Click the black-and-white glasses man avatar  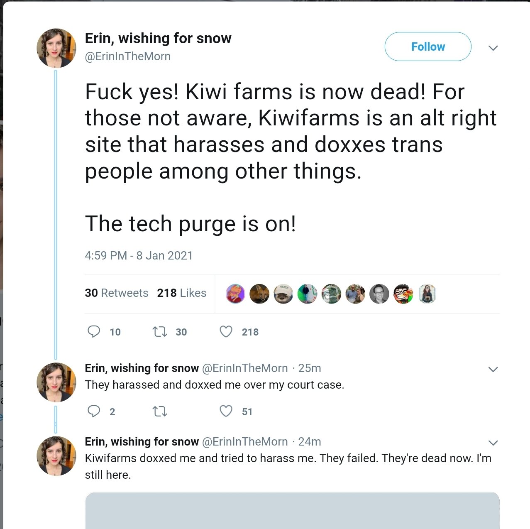[379, 294]
